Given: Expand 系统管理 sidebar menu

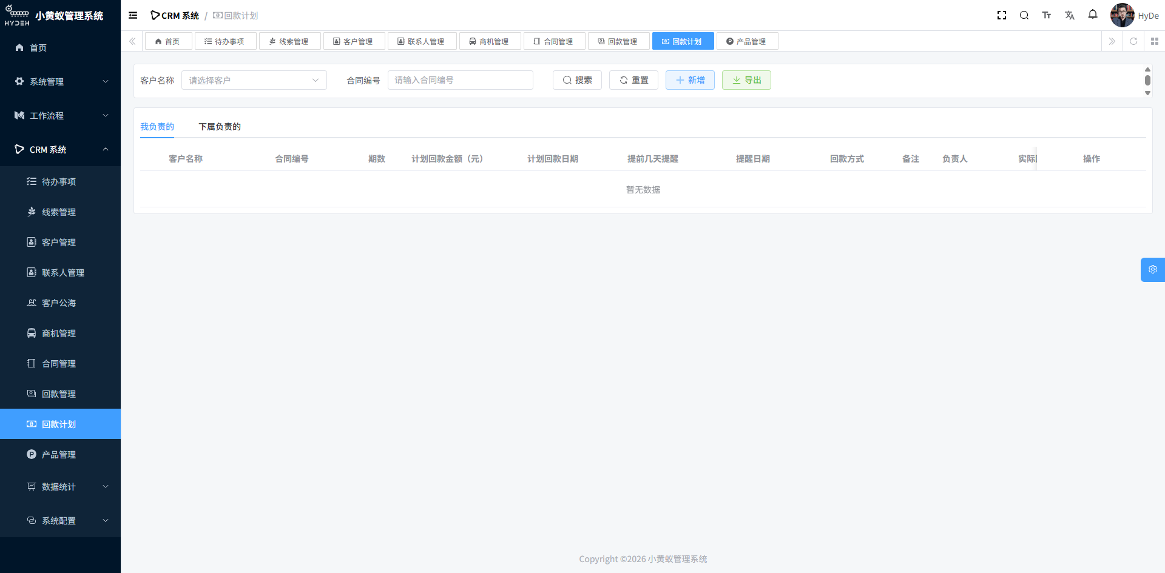Looking at the screenshot, I should pos(60,81).
